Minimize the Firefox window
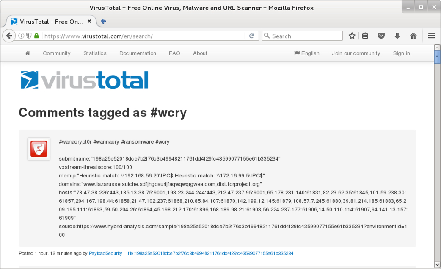This screenshot has height=269, width=441. click(408, 7)
